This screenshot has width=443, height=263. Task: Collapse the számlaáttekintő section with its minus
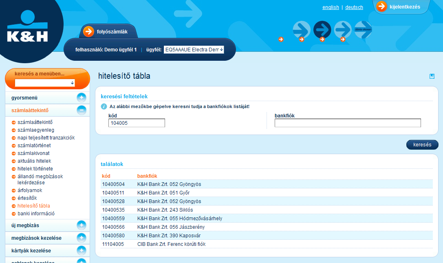[x=82, y=110]
